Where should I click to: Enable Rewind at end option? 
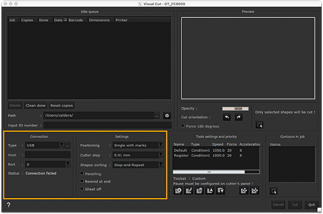pyautogui.click(x=82, y=181)
